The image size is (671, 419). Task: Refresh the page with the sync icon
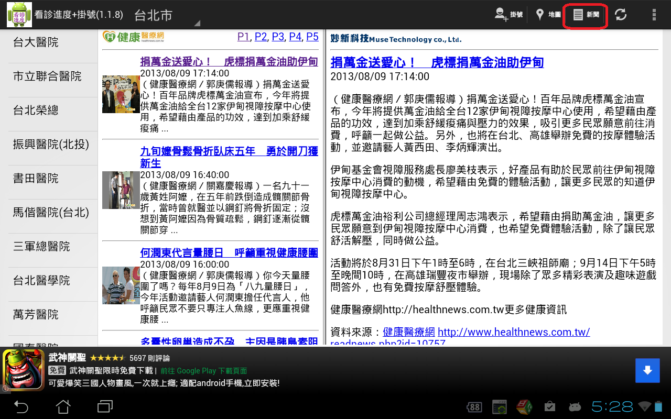621,15
